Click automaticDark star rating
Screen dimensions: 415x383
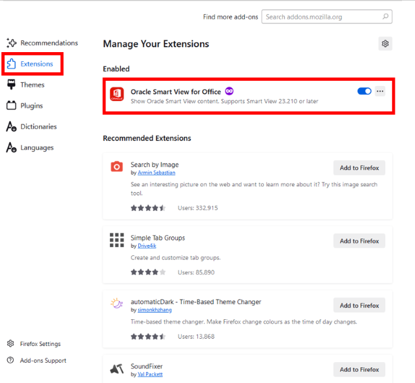coord(148,336)
